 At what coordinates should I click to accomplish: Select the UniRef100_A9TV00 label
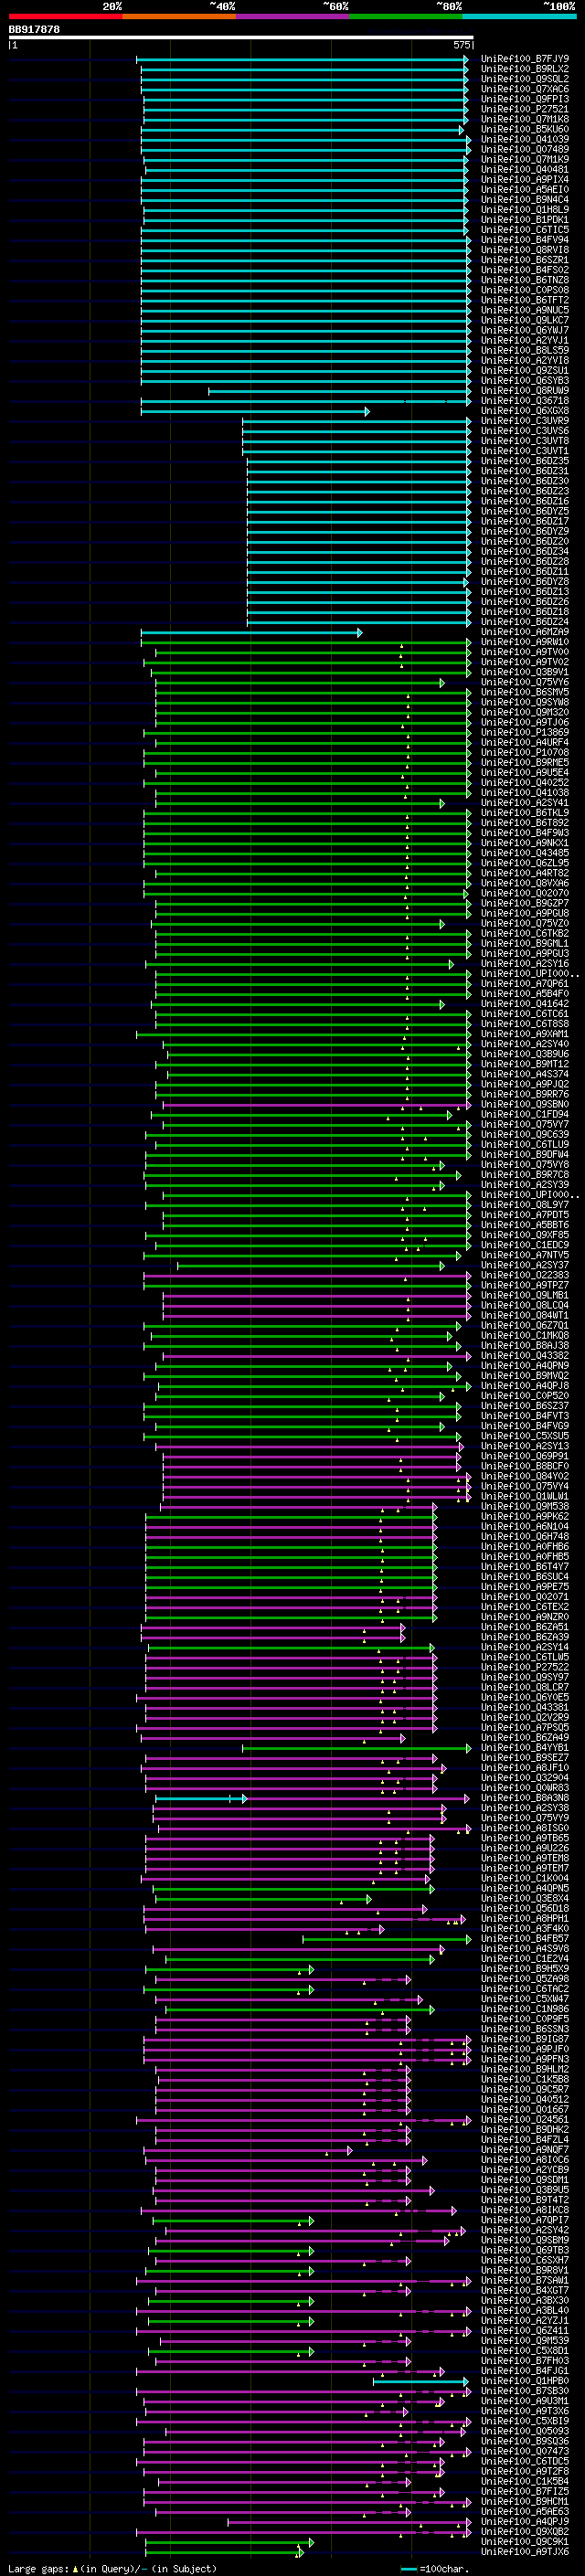[x=525, y=651]
